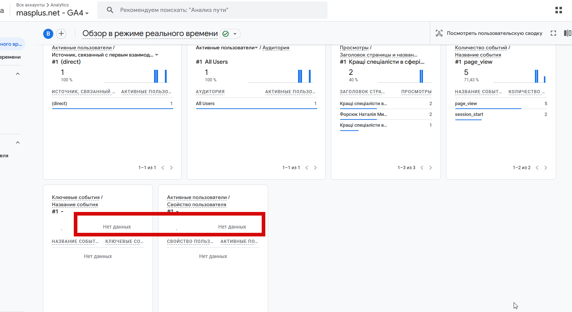Sort by 'КЛЮЧЕВЫЕ СО...' column header
The image size is (572, 312).
point(124,241)
